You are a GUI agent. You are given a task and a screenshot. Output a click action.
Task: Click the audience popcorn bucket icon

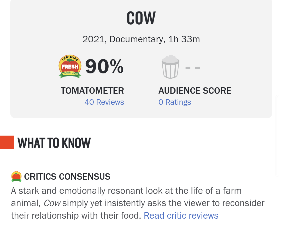pos(170,67)
